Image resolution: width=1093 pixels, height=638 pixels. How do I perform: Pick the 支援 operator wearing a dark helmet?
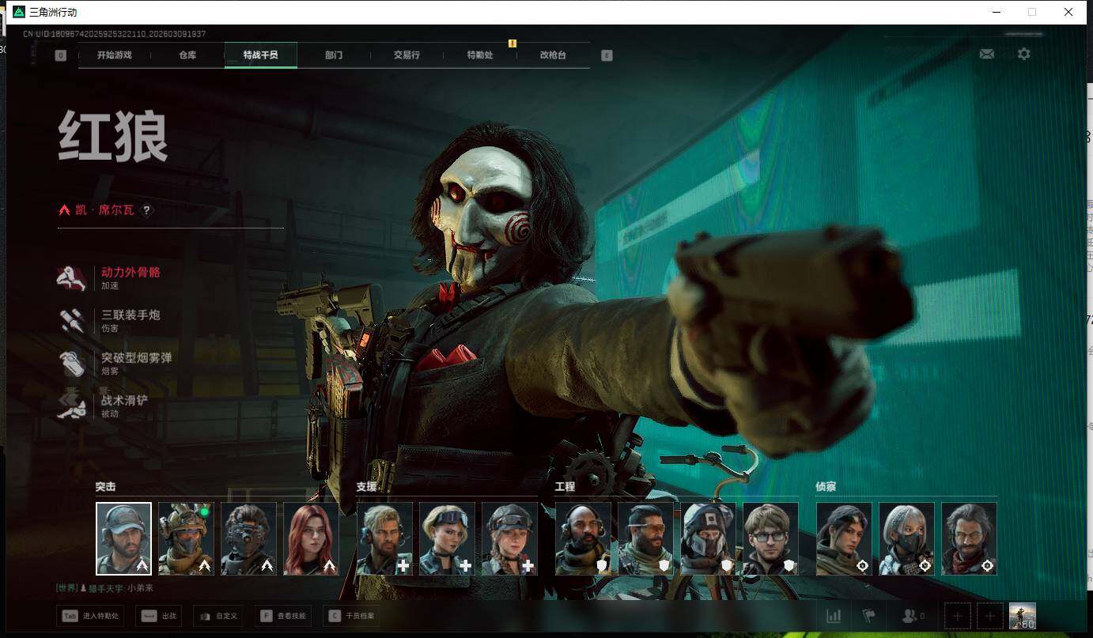(x=509, y=538)
